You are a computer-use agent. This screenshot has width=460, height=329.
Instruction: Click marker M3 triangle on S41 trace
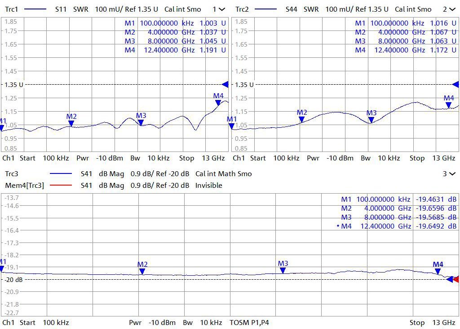coord(283,270)
